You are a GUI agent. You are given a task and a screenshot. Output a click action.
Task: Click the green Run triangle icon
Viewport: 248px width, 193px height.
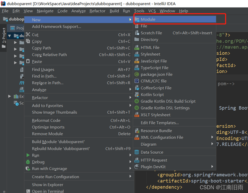point(28,155)
